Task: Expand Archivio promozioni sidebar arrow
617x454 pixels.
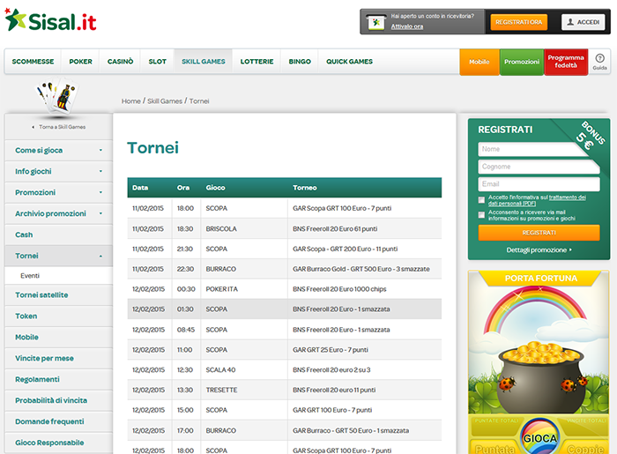Action: (100, 213)
